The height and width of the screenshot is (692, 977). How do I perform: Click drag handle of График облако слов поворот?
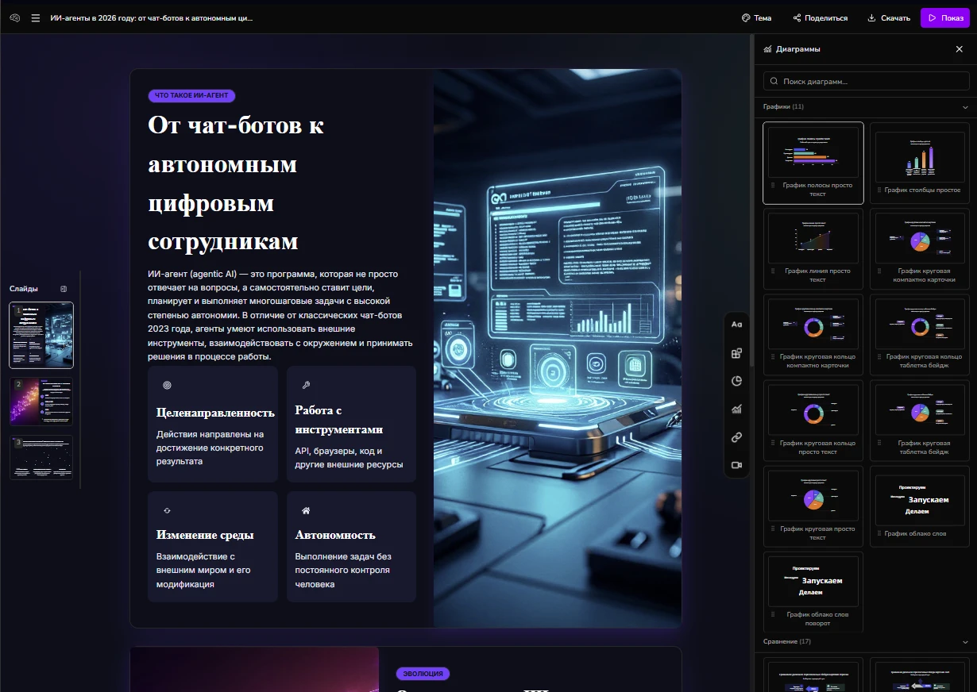click(773, 614)
